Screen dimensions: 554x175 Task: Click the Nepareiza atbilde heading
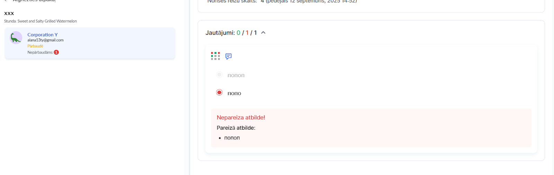pyautogui.click(x=241, y=118)
